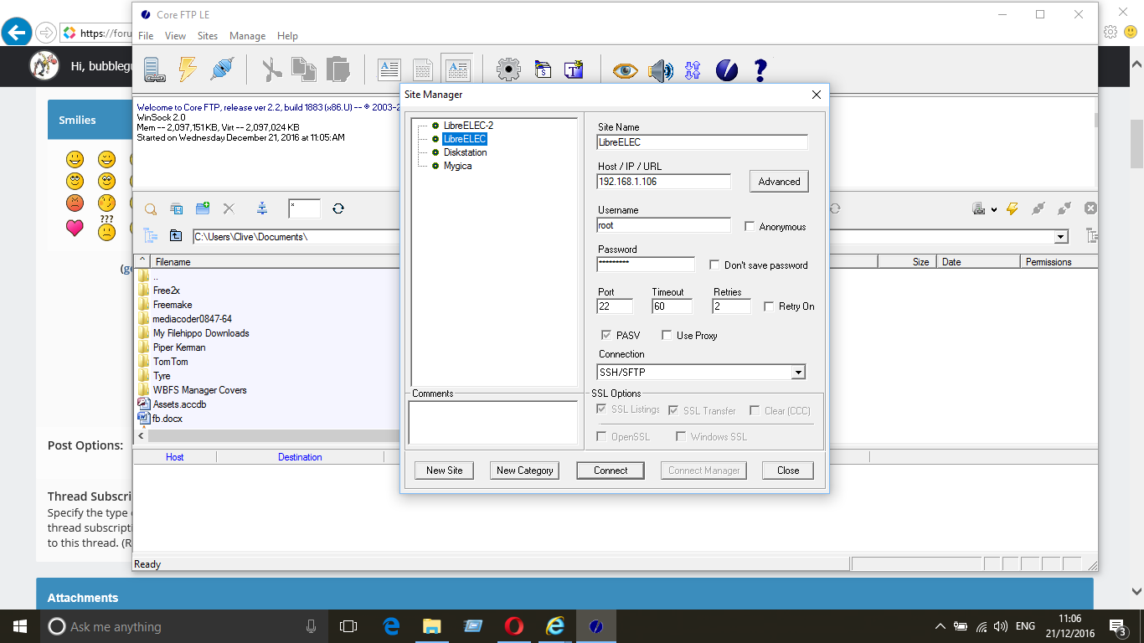The height and width of the screenshot is (643, 1144).
Task: Click the magnifier search icon in local panel
Action: click(x=151, y=209)
